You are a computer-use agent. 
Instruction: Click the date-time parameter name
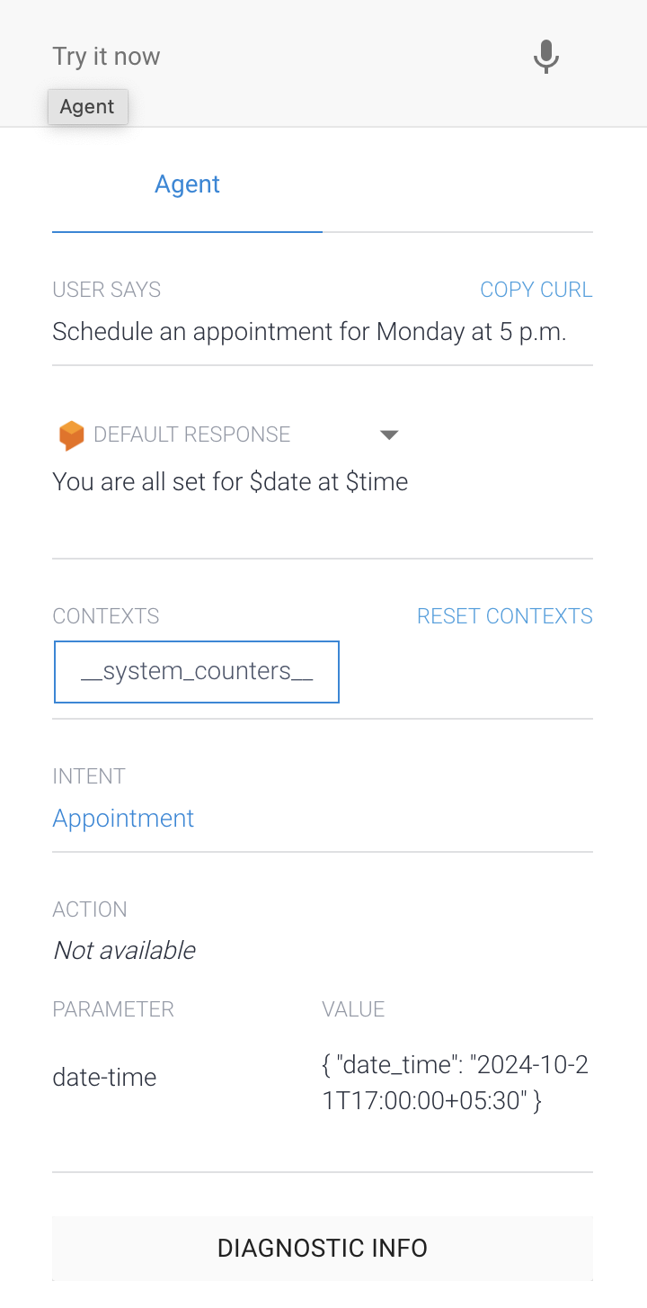(x=104, y=1077)
